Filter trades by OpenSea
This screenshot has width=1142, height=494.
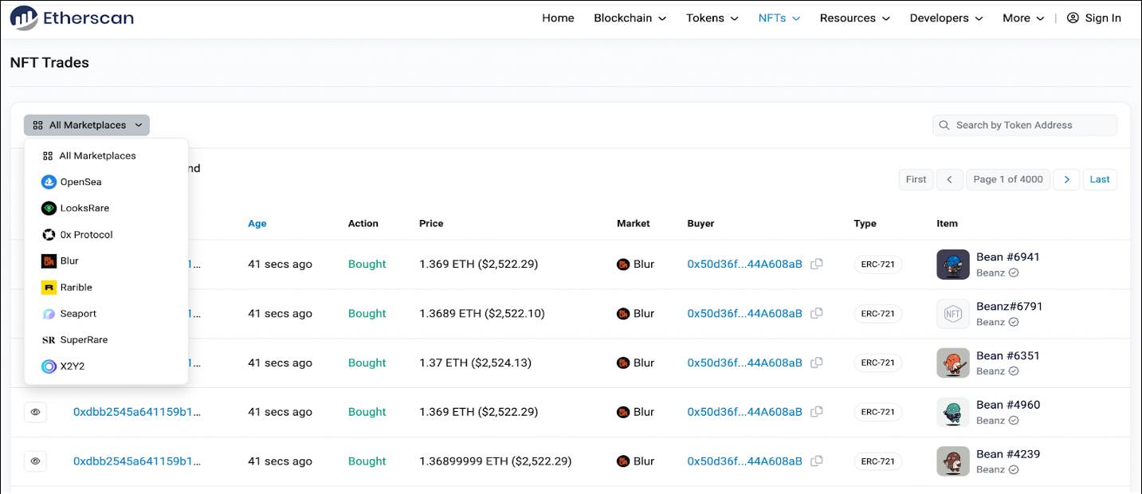[106, 182]
